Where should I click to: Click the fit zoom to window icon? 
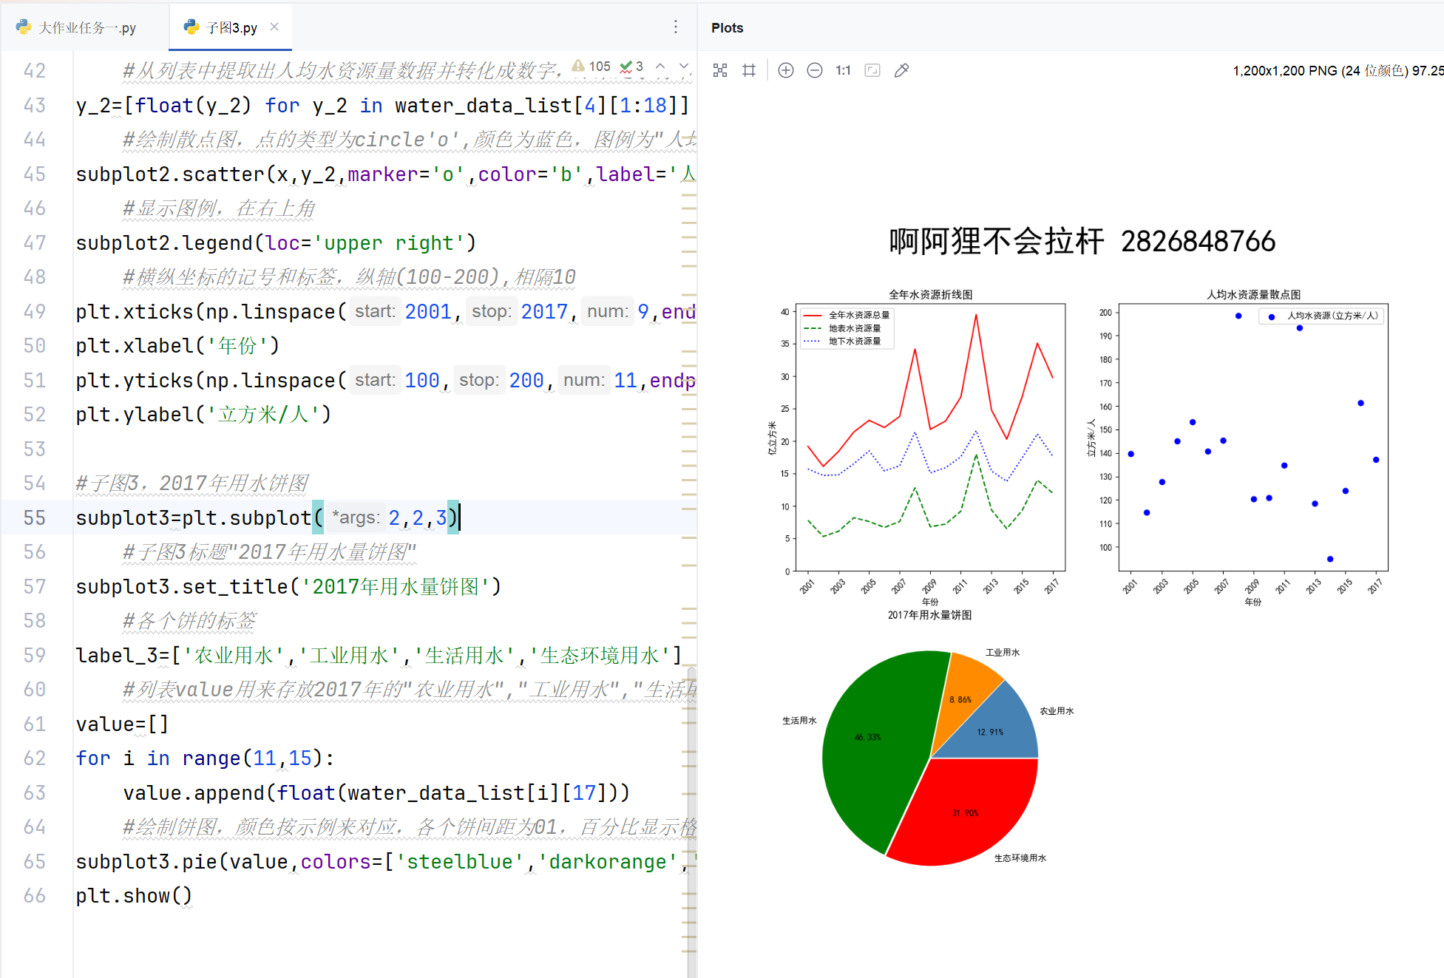(x=720, y=70)
